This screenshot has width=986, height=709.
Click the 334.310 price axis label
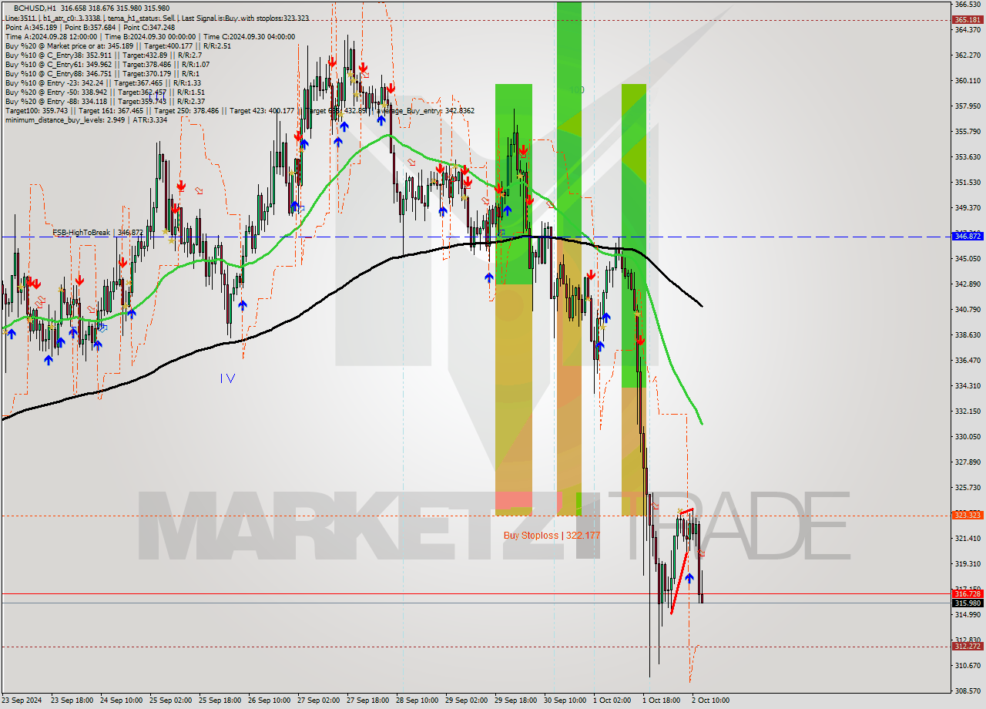click(968, 385)
